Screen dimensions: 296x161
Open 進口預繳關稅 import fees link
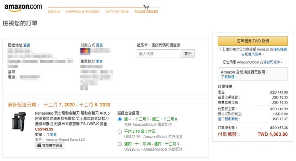coord(229,119)
